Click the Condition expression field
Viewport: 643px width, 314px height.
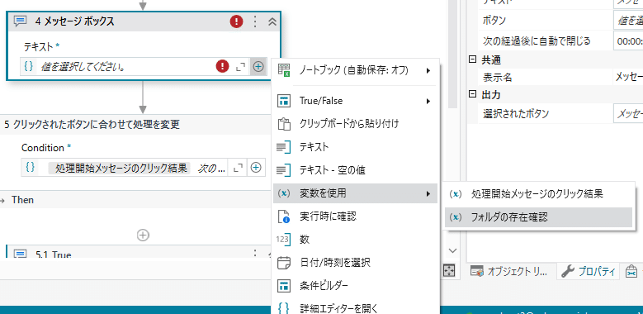pyautogui.click(x=133, y=168)
